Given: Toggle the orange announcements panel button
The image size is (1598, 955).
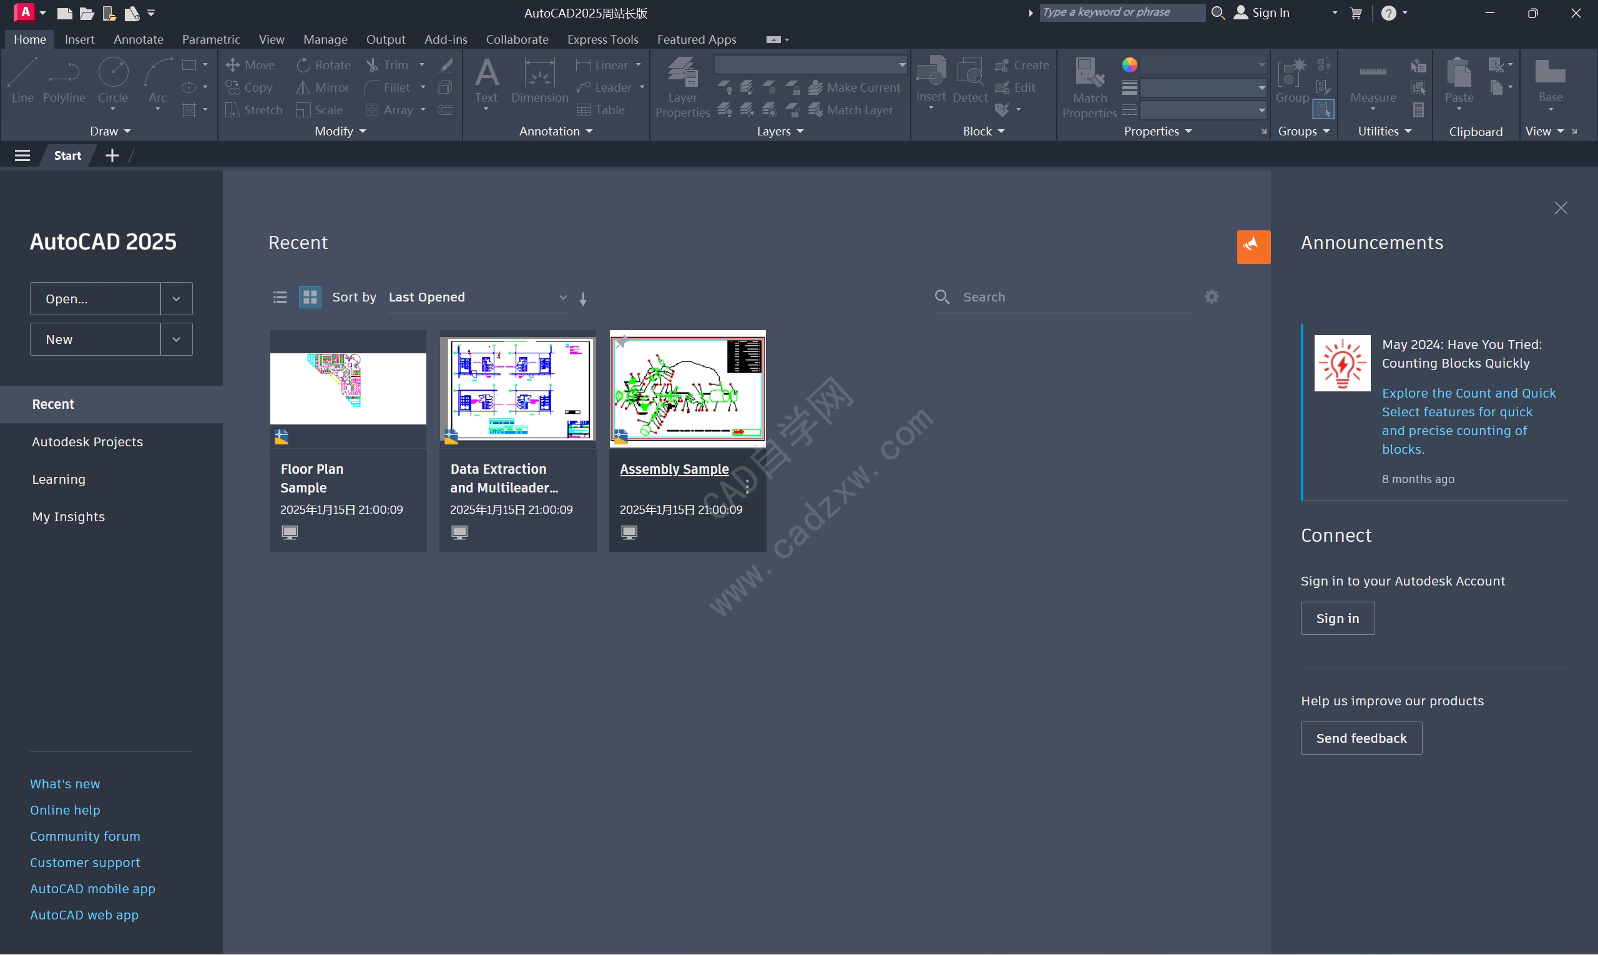Looking at the screenshot, I should coord(1253,247).
